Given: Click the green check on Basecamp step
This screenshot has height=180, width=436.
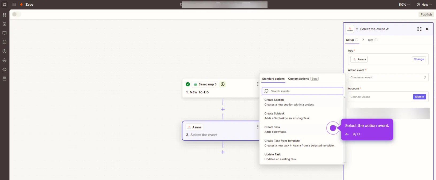Looking at the screenshot, I should pos(188,84).
